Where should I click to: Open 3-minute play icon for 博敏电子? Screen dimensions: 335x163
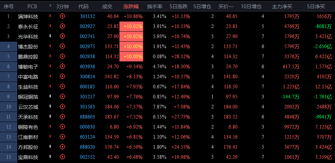point(62,66)
